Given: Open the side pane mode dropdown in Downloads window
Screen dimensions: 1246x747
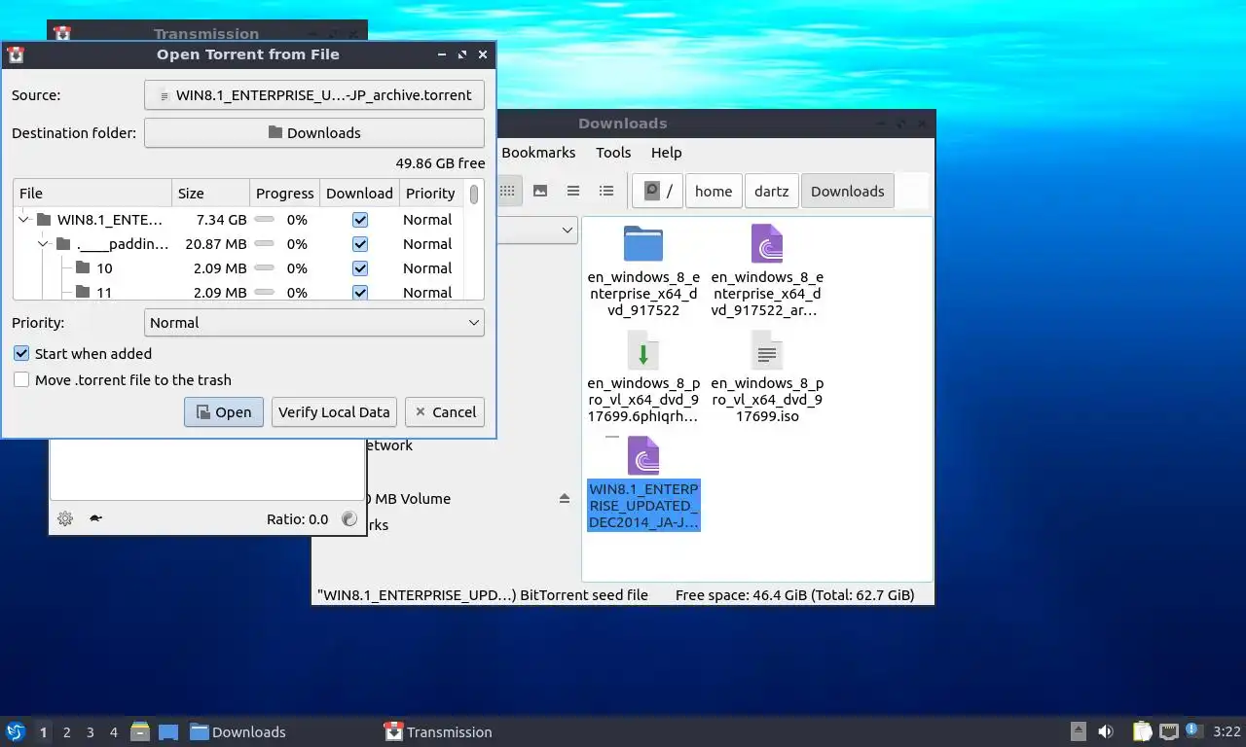Looking at the screenshot, I should coord(568,231).
